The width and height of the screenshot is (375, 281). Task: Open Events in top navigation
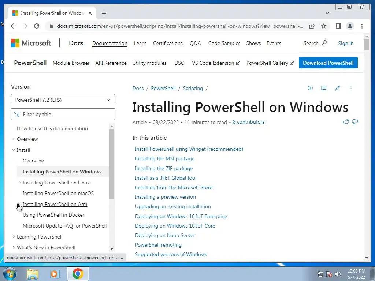click(x=274, y=43)
